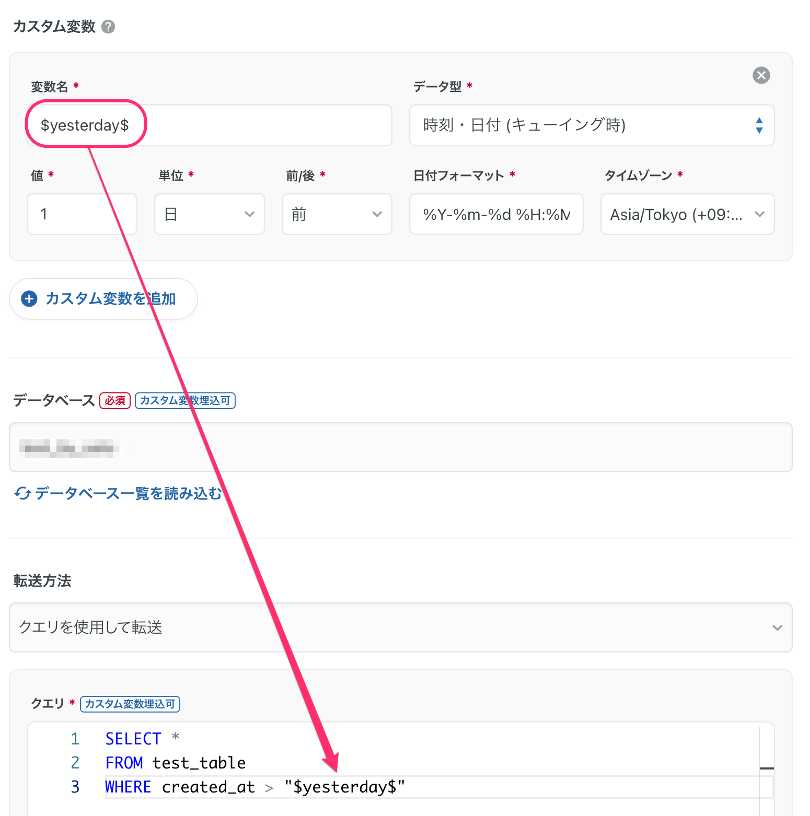
Task: Click the 値 input field showing 1
Action: 82,214
